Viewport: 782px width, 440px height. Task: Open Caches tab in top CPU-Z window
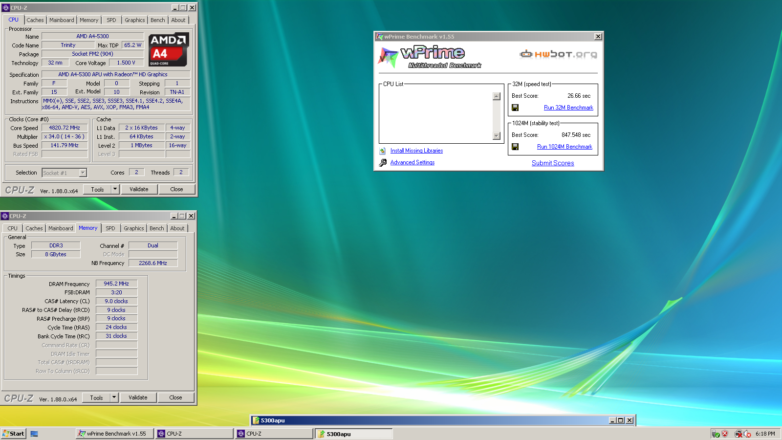(x=35, y=20)
